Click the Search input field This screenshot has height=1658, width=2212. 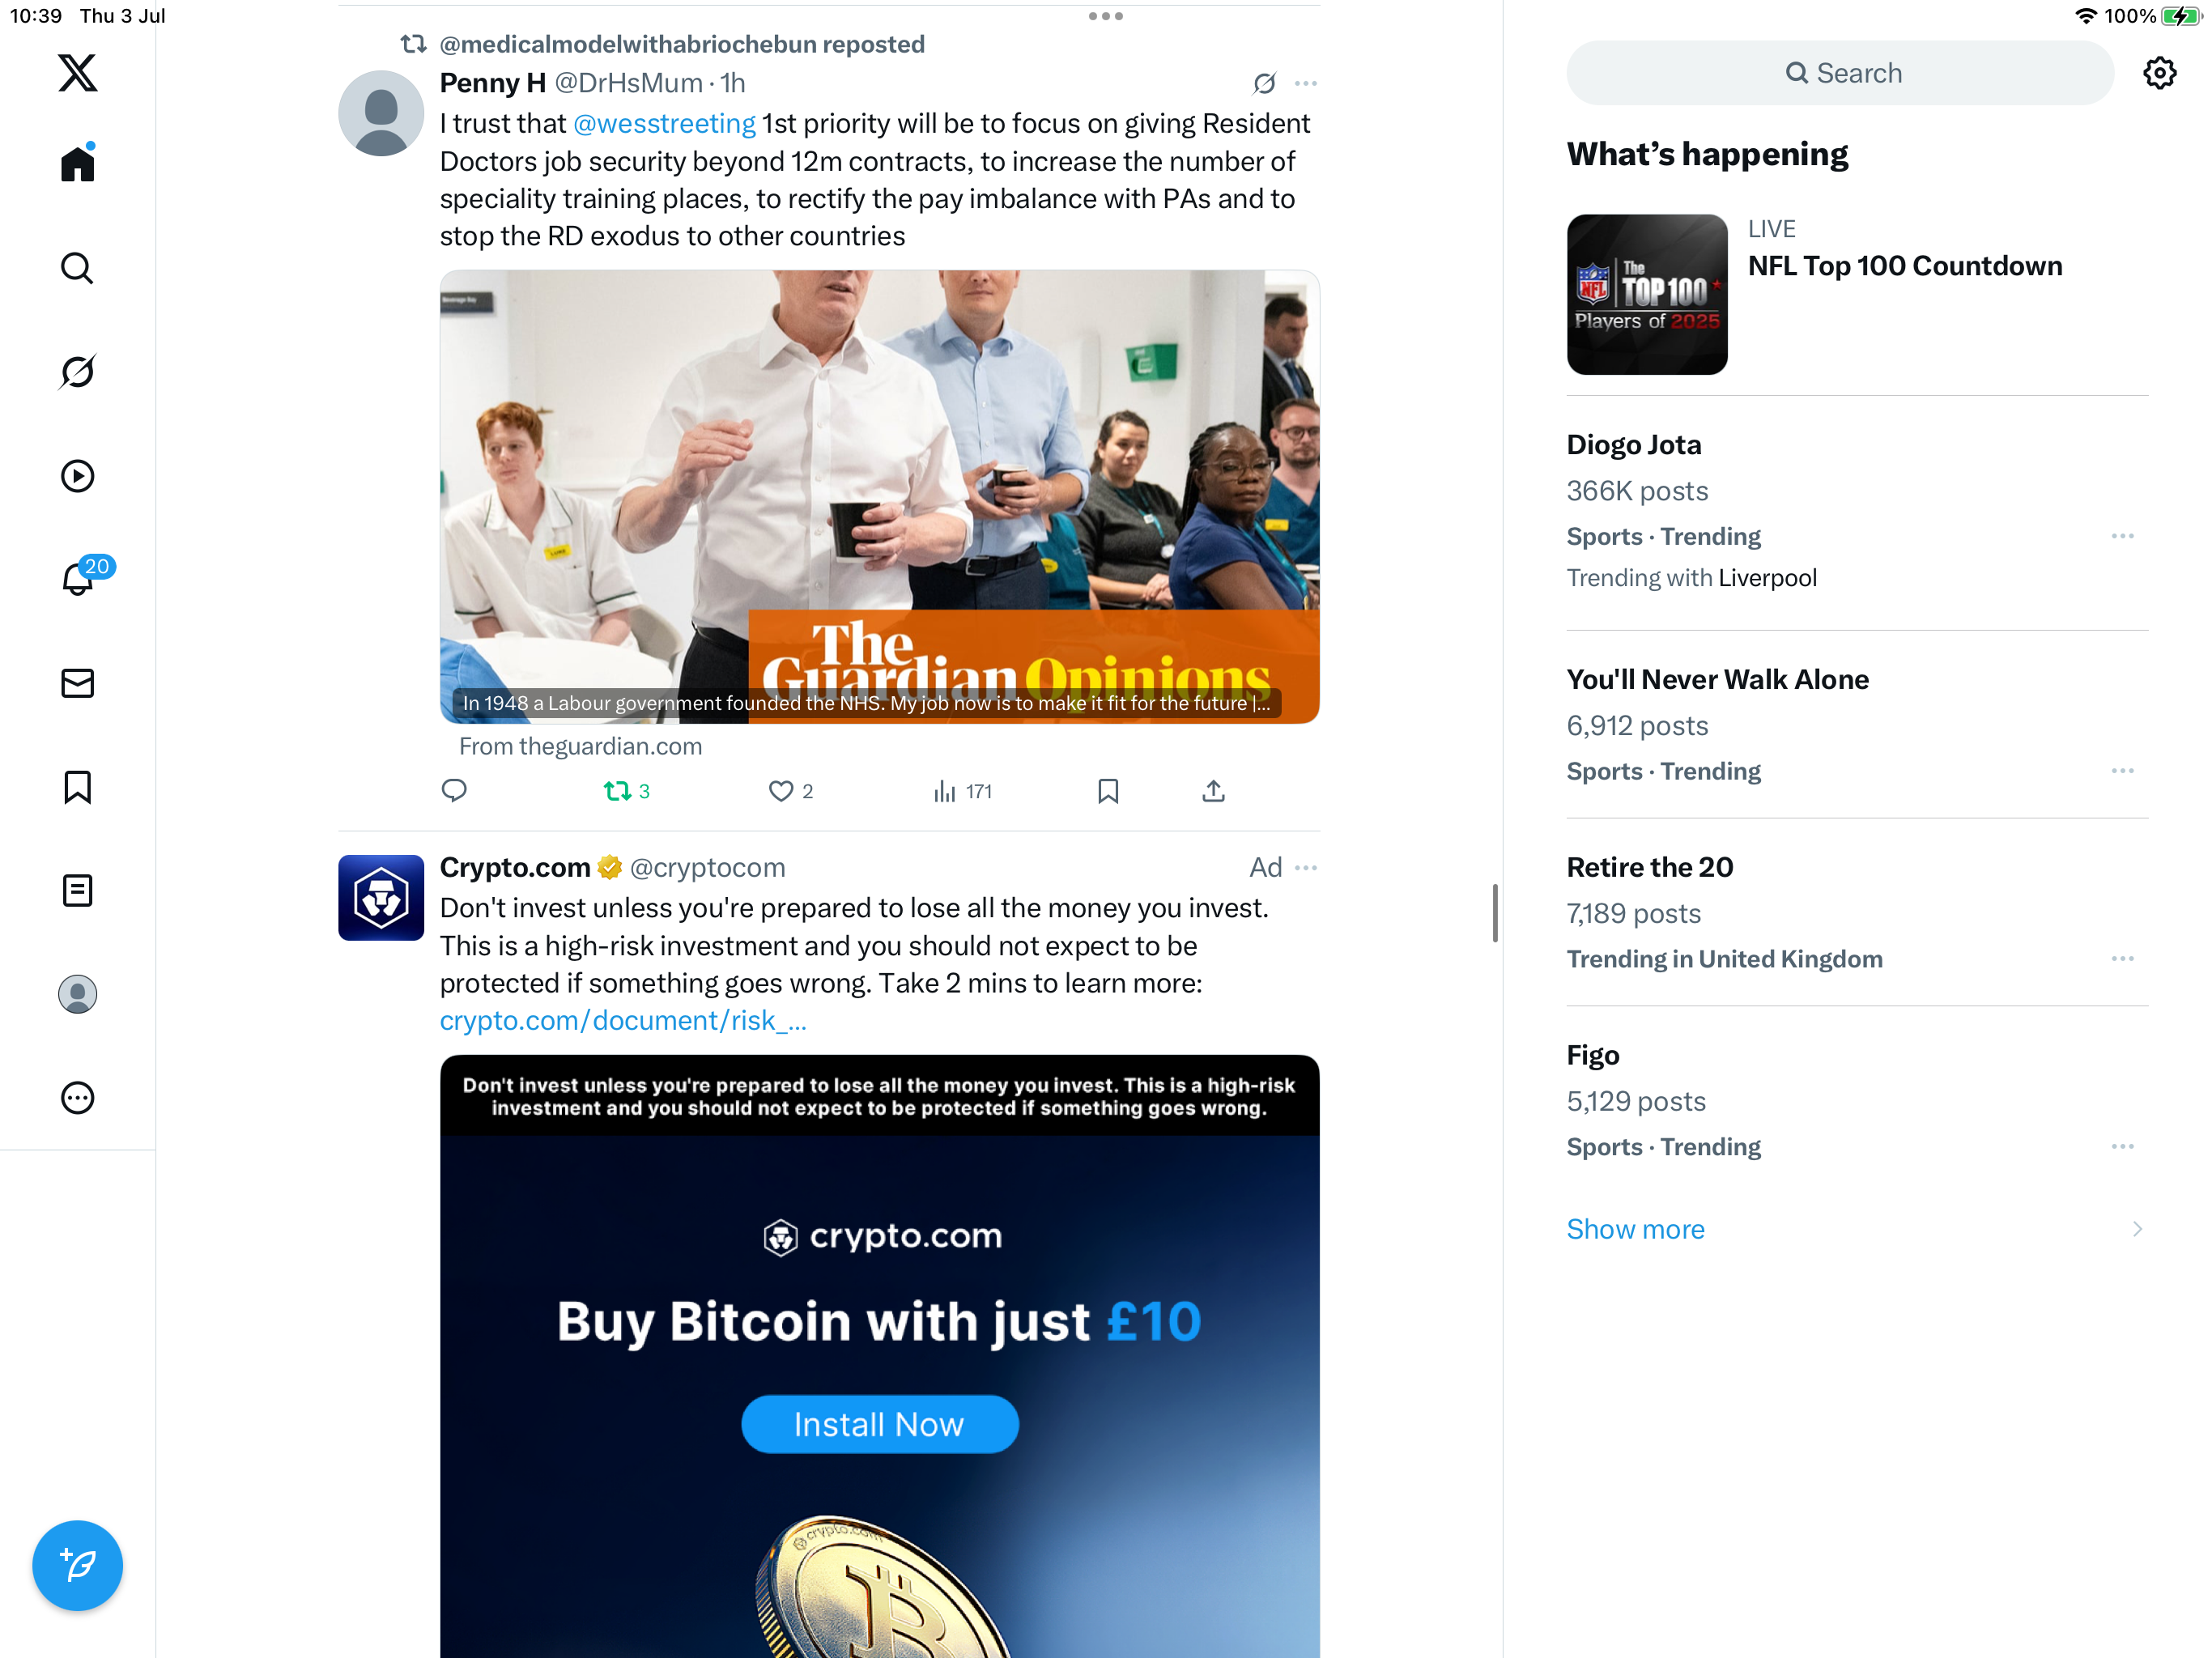point(1840,73)
